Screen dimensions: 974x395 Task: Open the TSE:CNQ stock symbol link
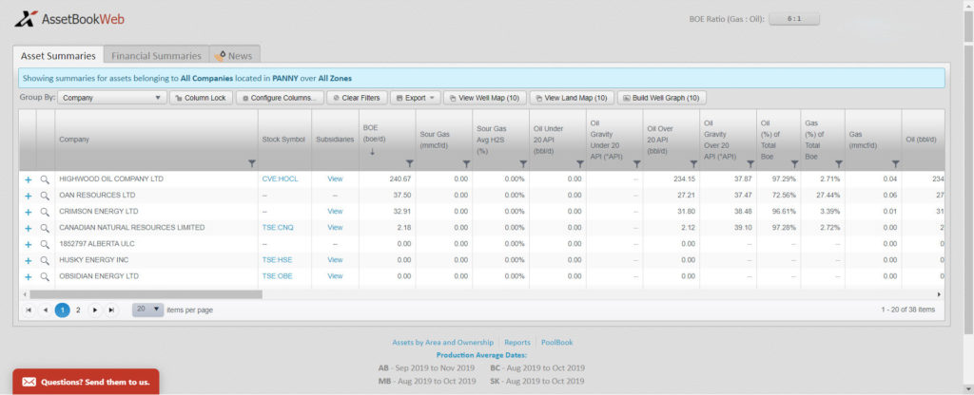coord(278,228)
